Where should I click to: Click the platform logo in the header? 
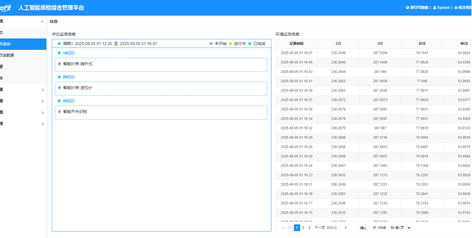pos(5,8)
